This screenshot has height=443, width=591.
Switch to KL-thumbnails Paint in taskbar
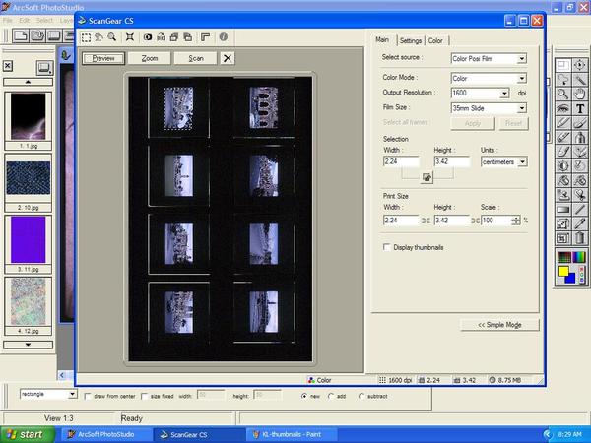tap(291, 435)
